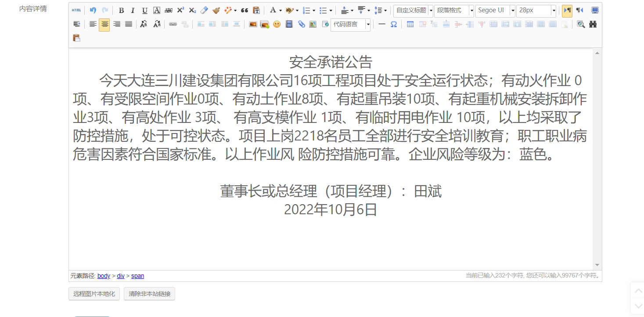The width and height of the screenshot is (644, 317).
Task: Toggle italic formatting
Action: pyautogui.click(x=133, y=11)
